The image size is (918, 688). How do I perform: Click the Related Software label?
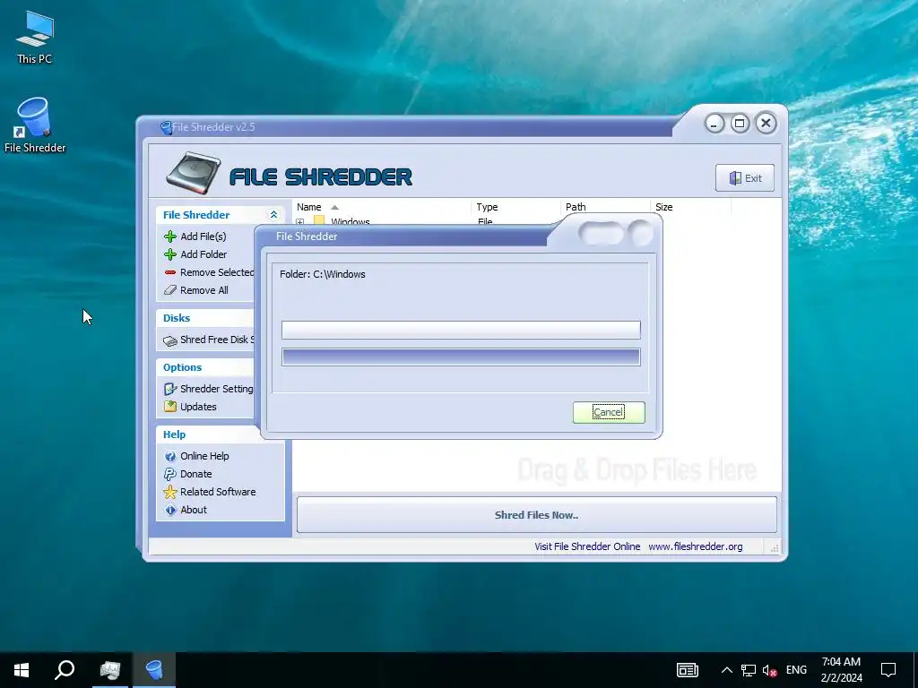point(218,492)
